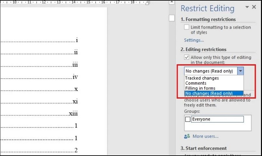
Task: Click the Everyone text field in Groups
Action: click(217, 119)
